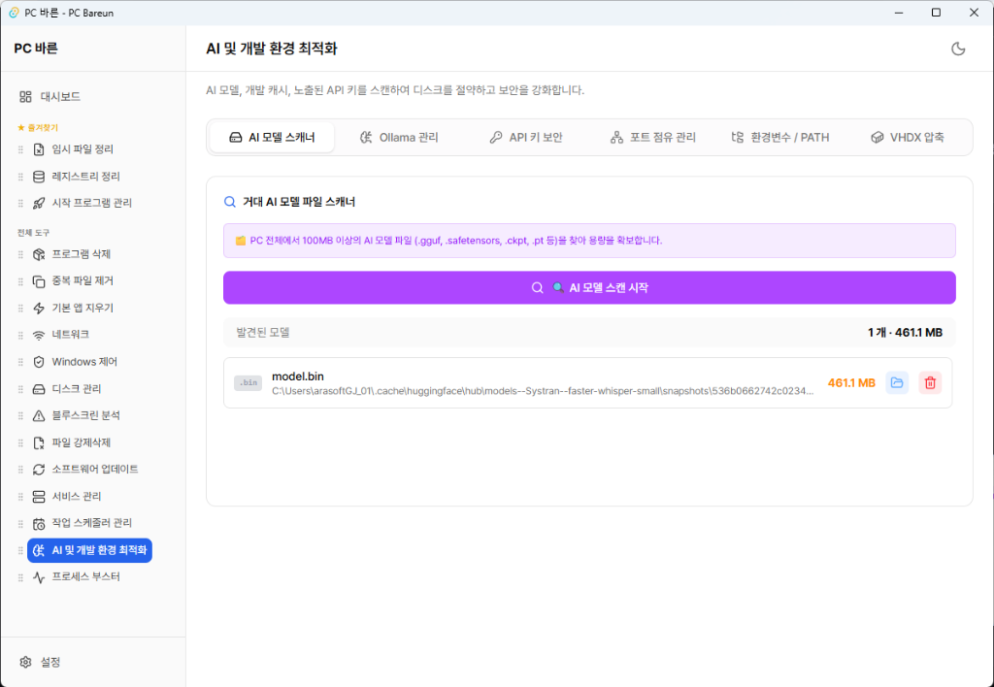The height and width of the screenshot is (687, 994).
Task: Click the .bin file type badge
Action: 248,382
